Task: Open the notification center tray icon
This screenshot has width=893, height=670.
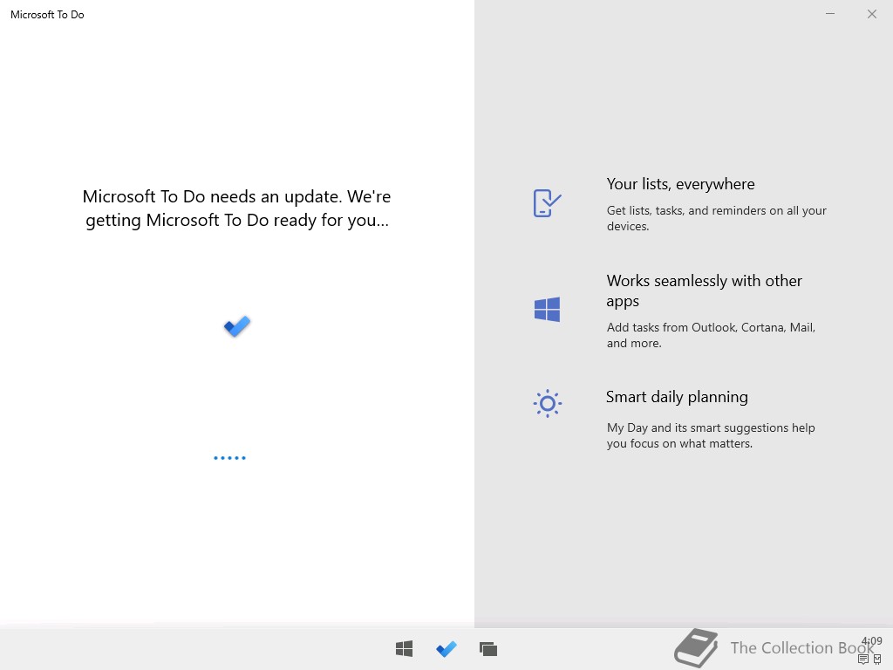Action: (862, 660)
